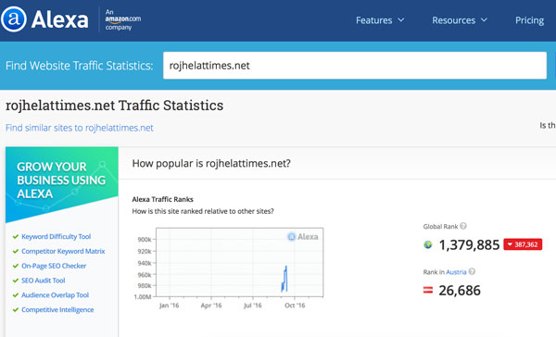Click the checkmark beside SEO Audit Tool
The width and height of the screenshot is (556, 337).
15,281
